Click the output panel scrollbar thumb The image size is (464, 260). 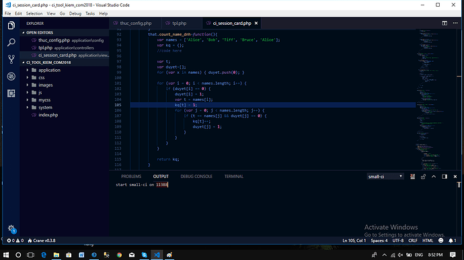point(459,185)
